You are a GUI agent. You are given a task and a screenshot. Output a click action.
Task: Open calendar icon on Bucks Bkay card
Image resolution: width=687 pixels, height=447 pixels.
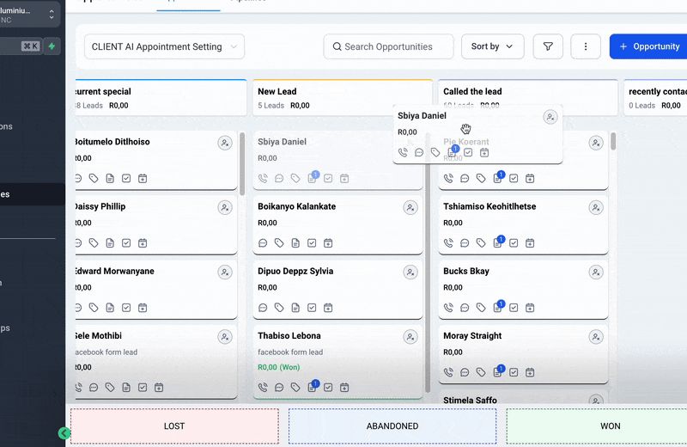[530, 308]
